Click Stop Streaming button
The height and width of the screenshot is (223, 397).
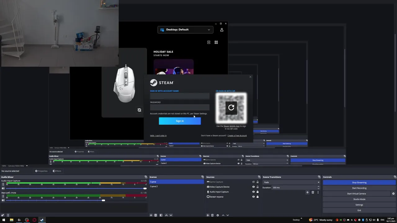359,182
